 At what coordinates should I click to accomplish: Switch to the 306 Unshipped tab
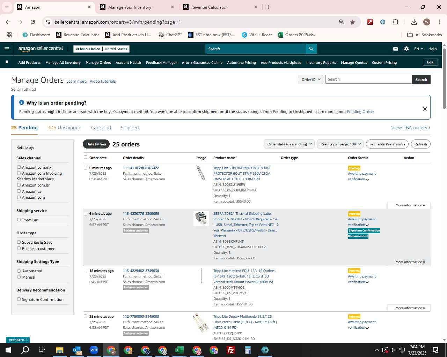point(64,128)
